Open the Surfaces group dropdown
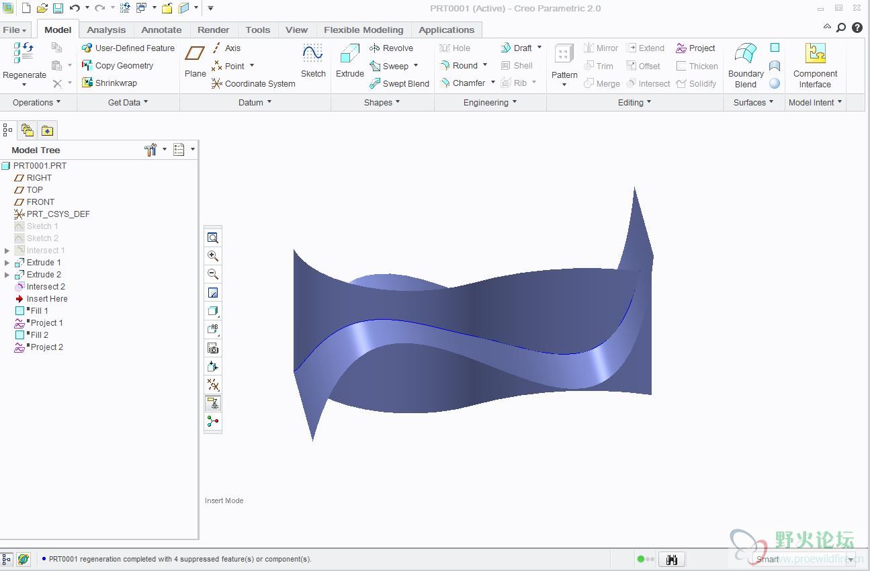 pos(754,103)
